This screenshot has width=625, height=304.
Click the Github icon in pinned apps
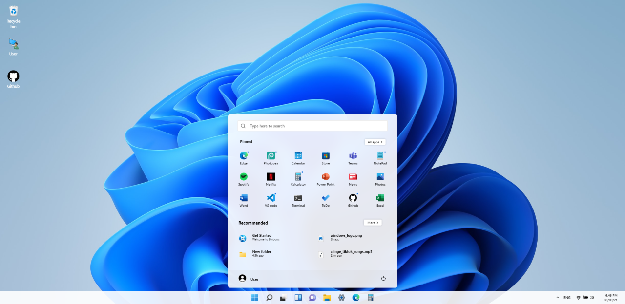pos(353,198)
